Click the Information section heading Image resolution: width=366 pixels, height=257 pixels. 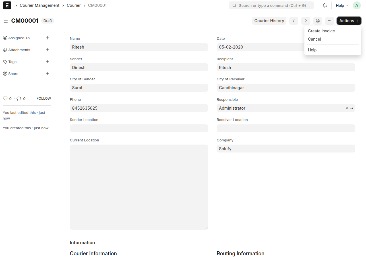coord(82,243)
